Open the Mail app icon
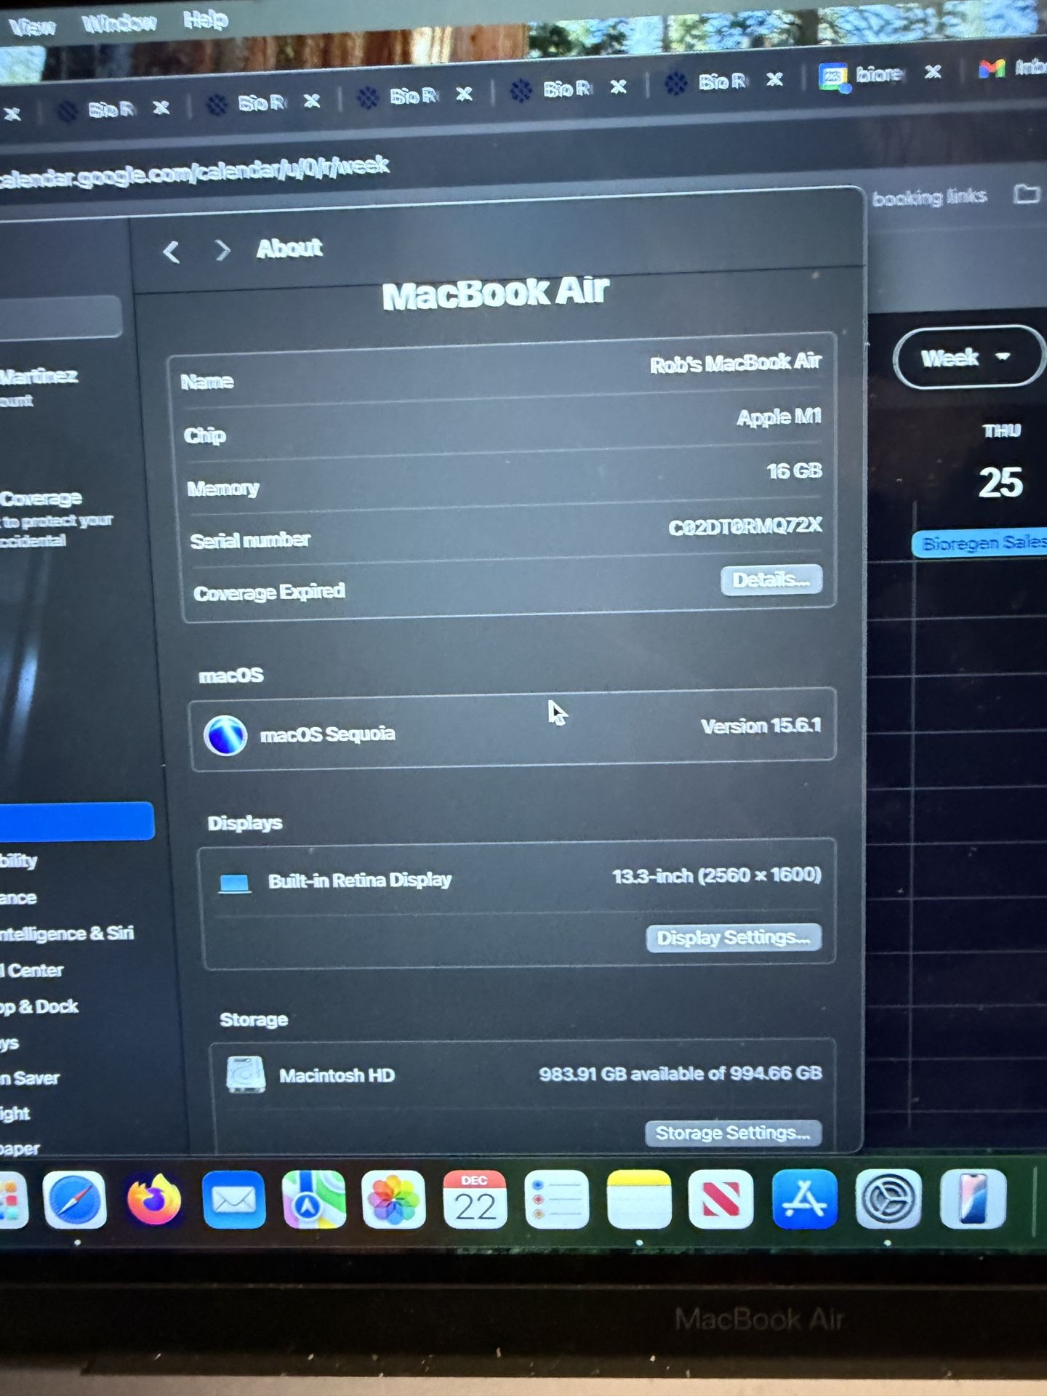Screen dimensions: 1047x1396 tap(233, 1200)
